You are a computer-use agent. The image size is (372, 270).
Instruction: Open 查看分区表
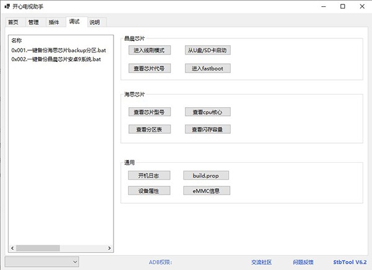[149, 129]
